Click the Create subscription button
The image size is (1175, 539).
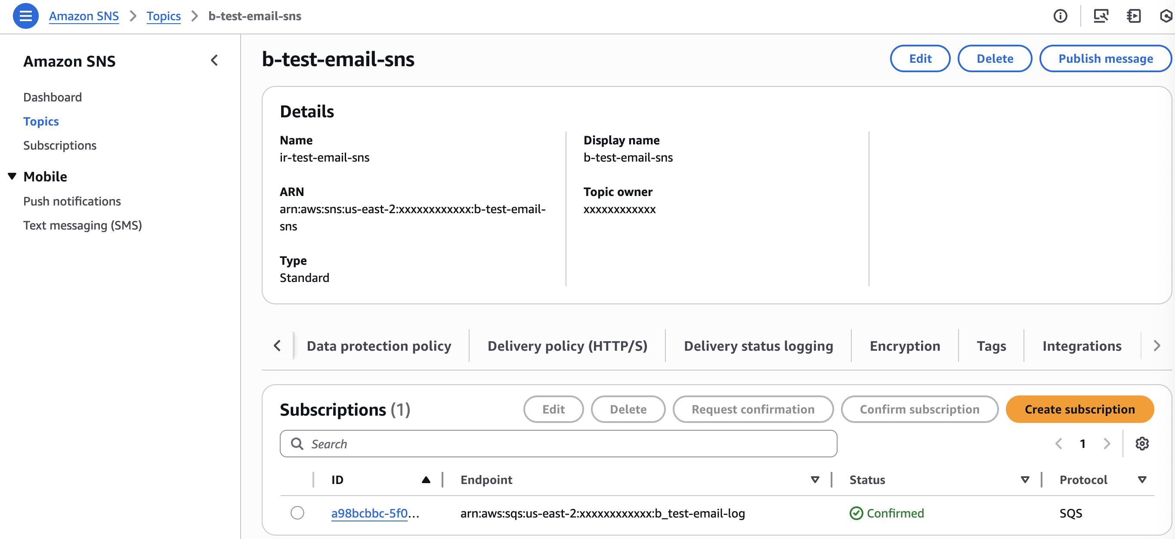(x=1079, y=409)
